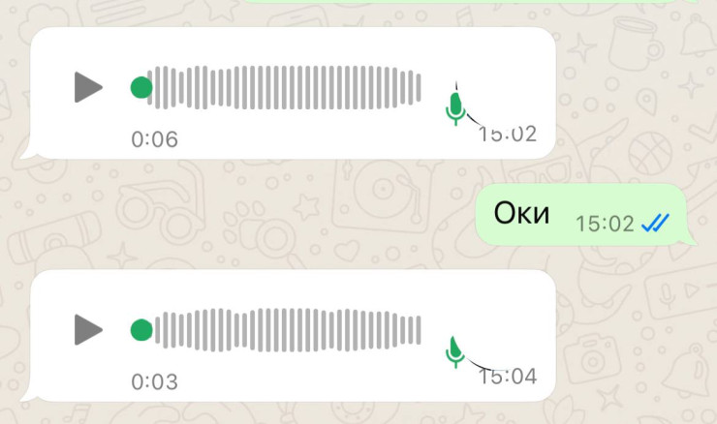Play the 0:03 voice message

(88, 329)
